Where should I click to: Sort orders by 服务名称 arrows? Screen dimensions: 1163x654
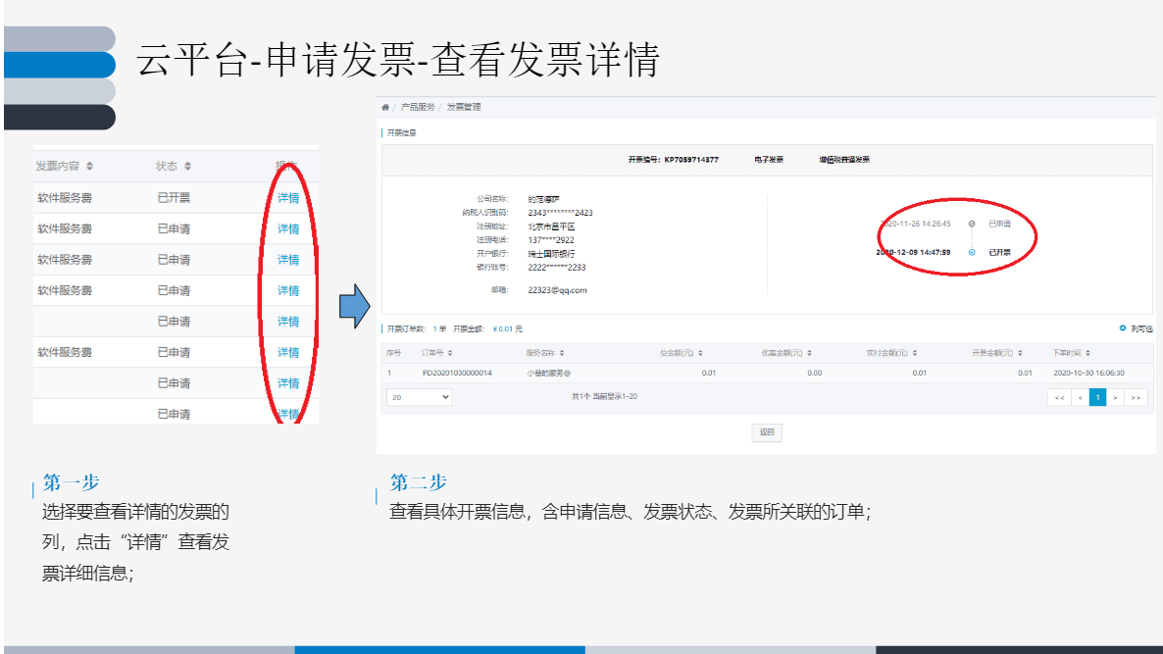coord(562,353)
